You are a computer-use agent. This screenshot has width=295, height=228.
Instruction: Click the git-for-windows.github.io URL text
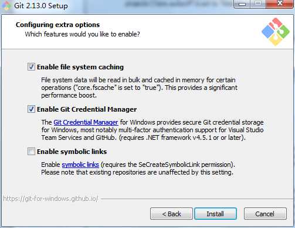pyautogui.click(x=50, y=199)
